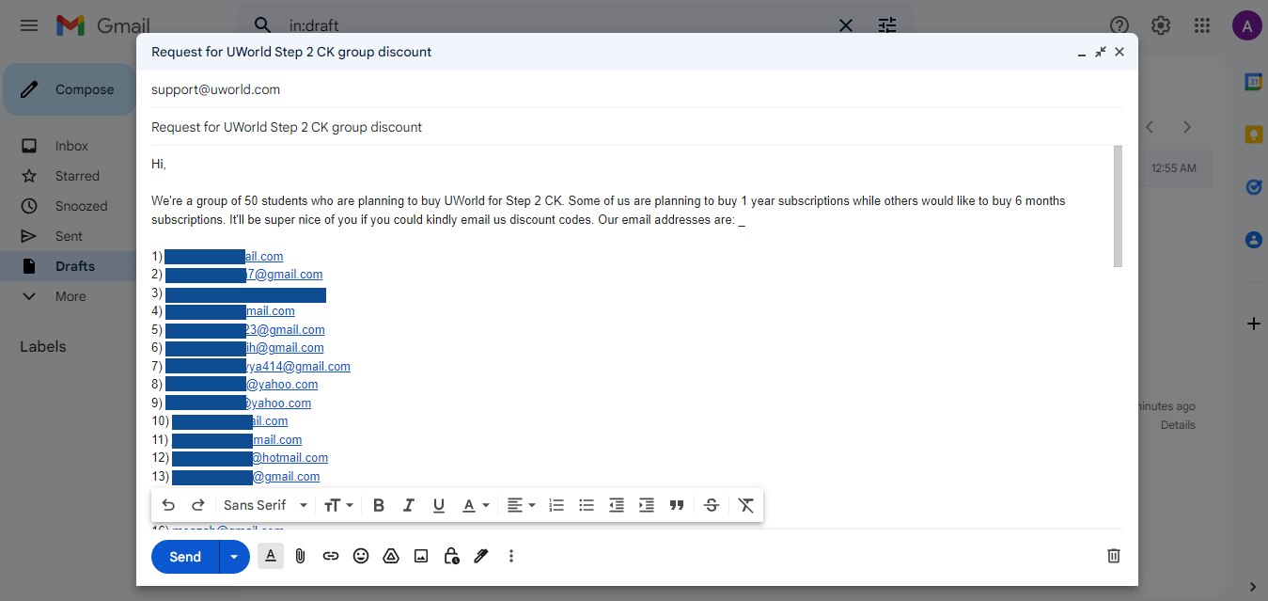Open the Sans Serif font dropdown
This screenshot has width=1268, height=601.
pyautogui.click(x=263, y=505)
